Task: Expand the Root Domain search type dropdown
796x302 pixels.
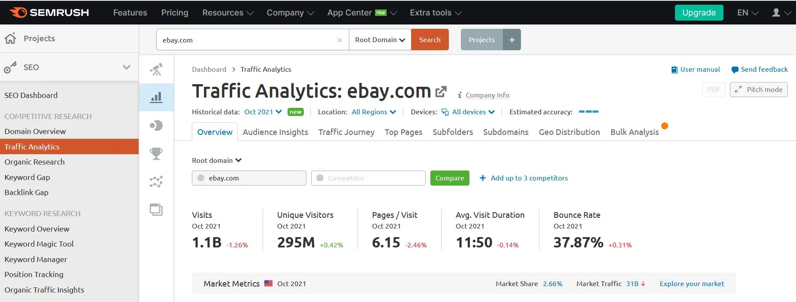Action: 380,40
